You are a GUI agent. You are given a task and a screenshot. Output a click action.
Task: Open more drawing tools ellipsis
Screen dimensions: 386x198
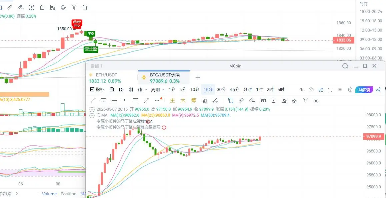click(157, 100)
